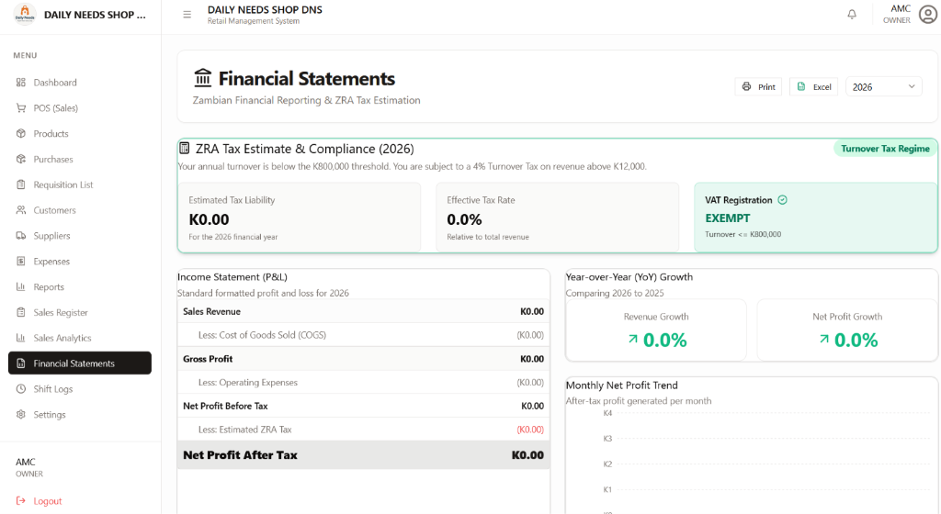Viewport: 941px width, 514px height.
Task: Open Settings menu item
Action: tap(80, 415)
